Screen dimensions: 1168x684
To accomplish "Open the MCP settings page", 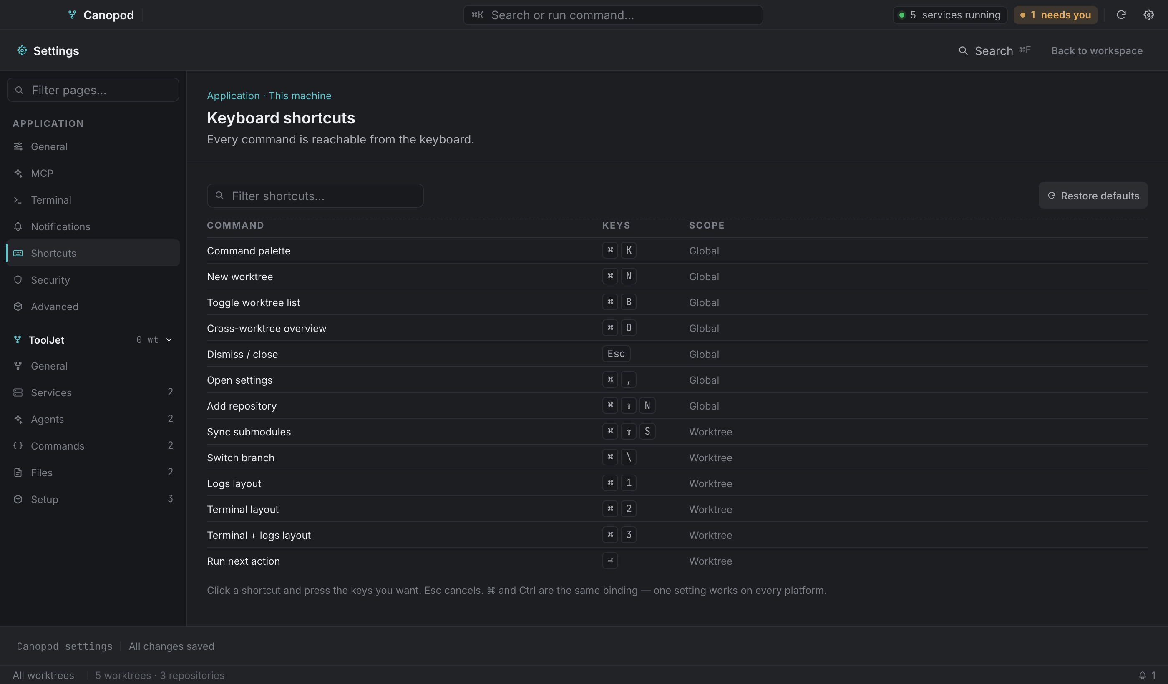I will 93,173.
